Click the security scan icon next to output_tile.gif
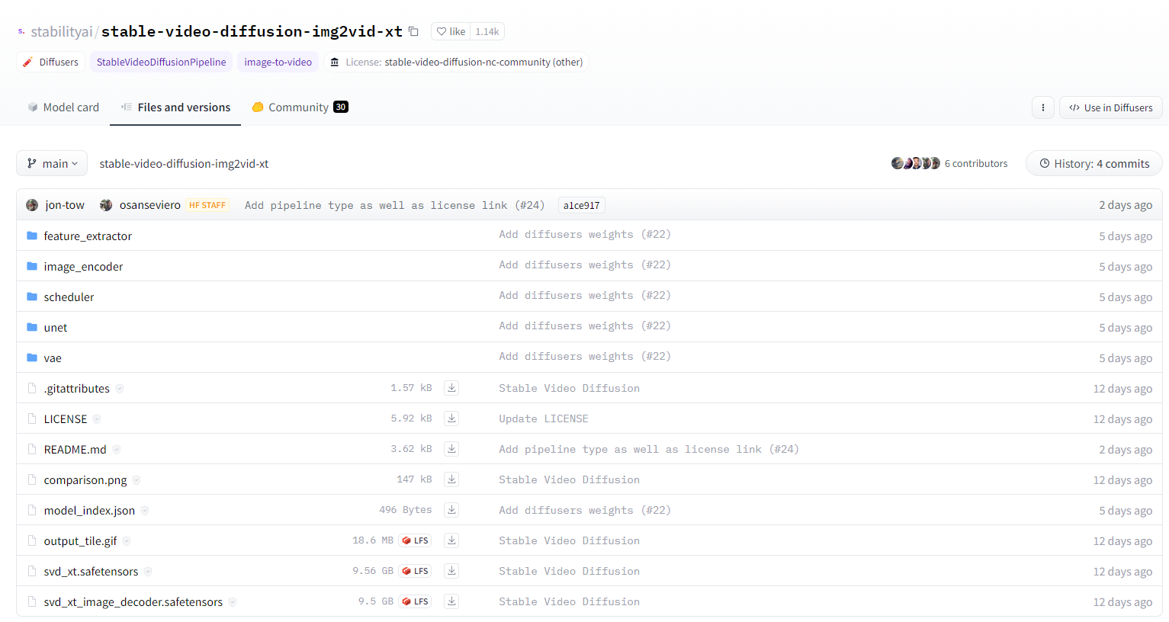This screenshot has height=622, width=1169. pyautogui.click(x=127, y=541)
